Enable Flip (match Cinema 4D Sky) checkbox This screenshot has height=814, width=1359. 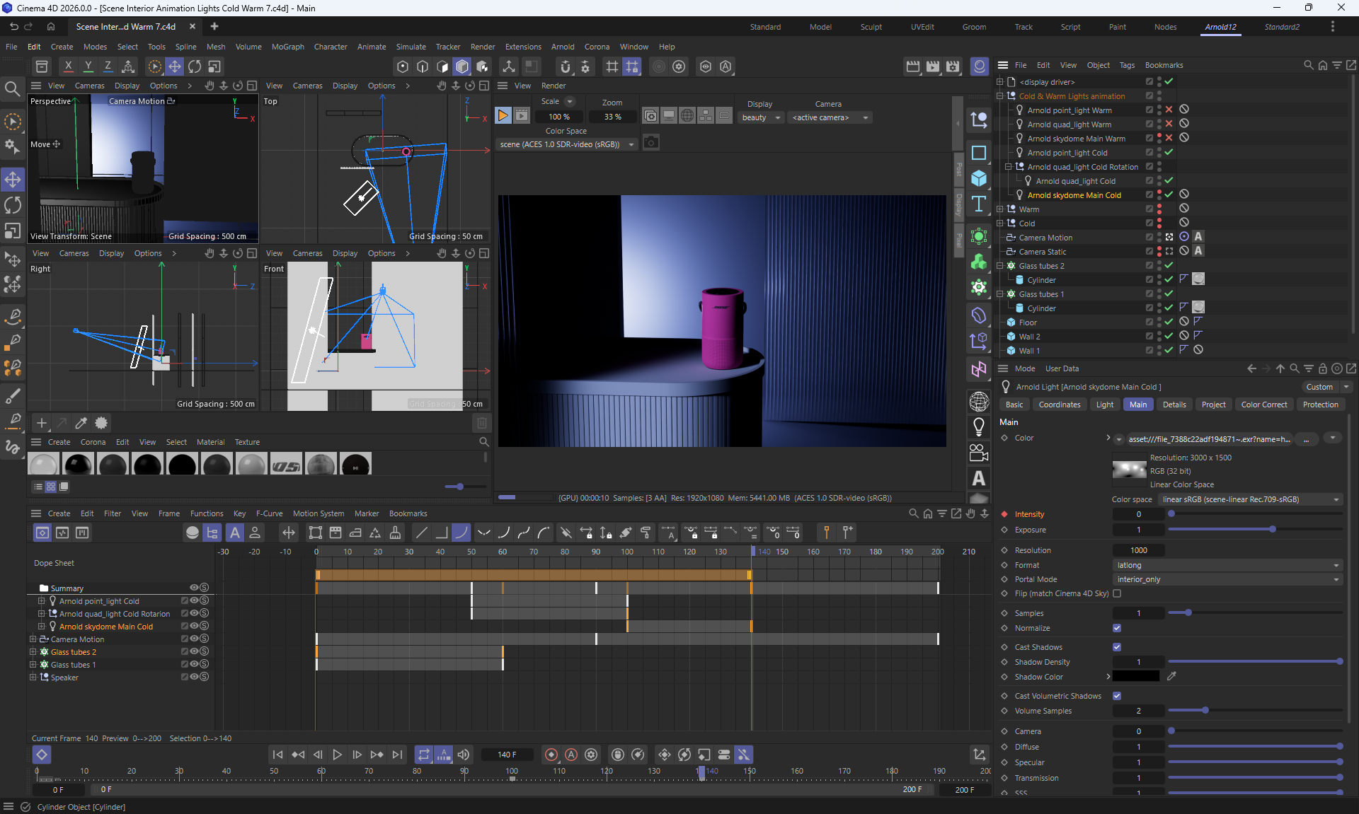(x=1117, y=593)
